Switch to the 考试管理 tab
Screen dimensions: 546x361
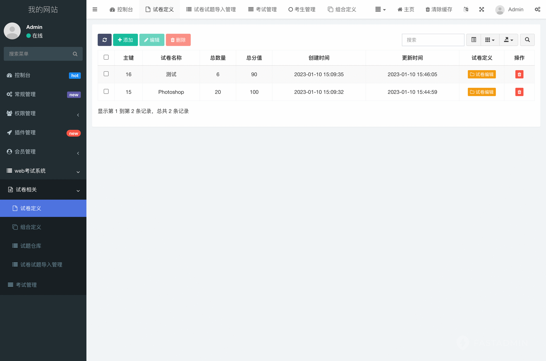262,9
